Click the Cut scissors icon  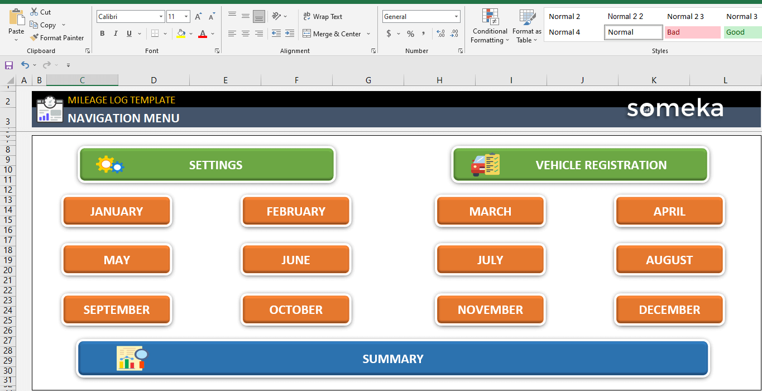[35, 12]
